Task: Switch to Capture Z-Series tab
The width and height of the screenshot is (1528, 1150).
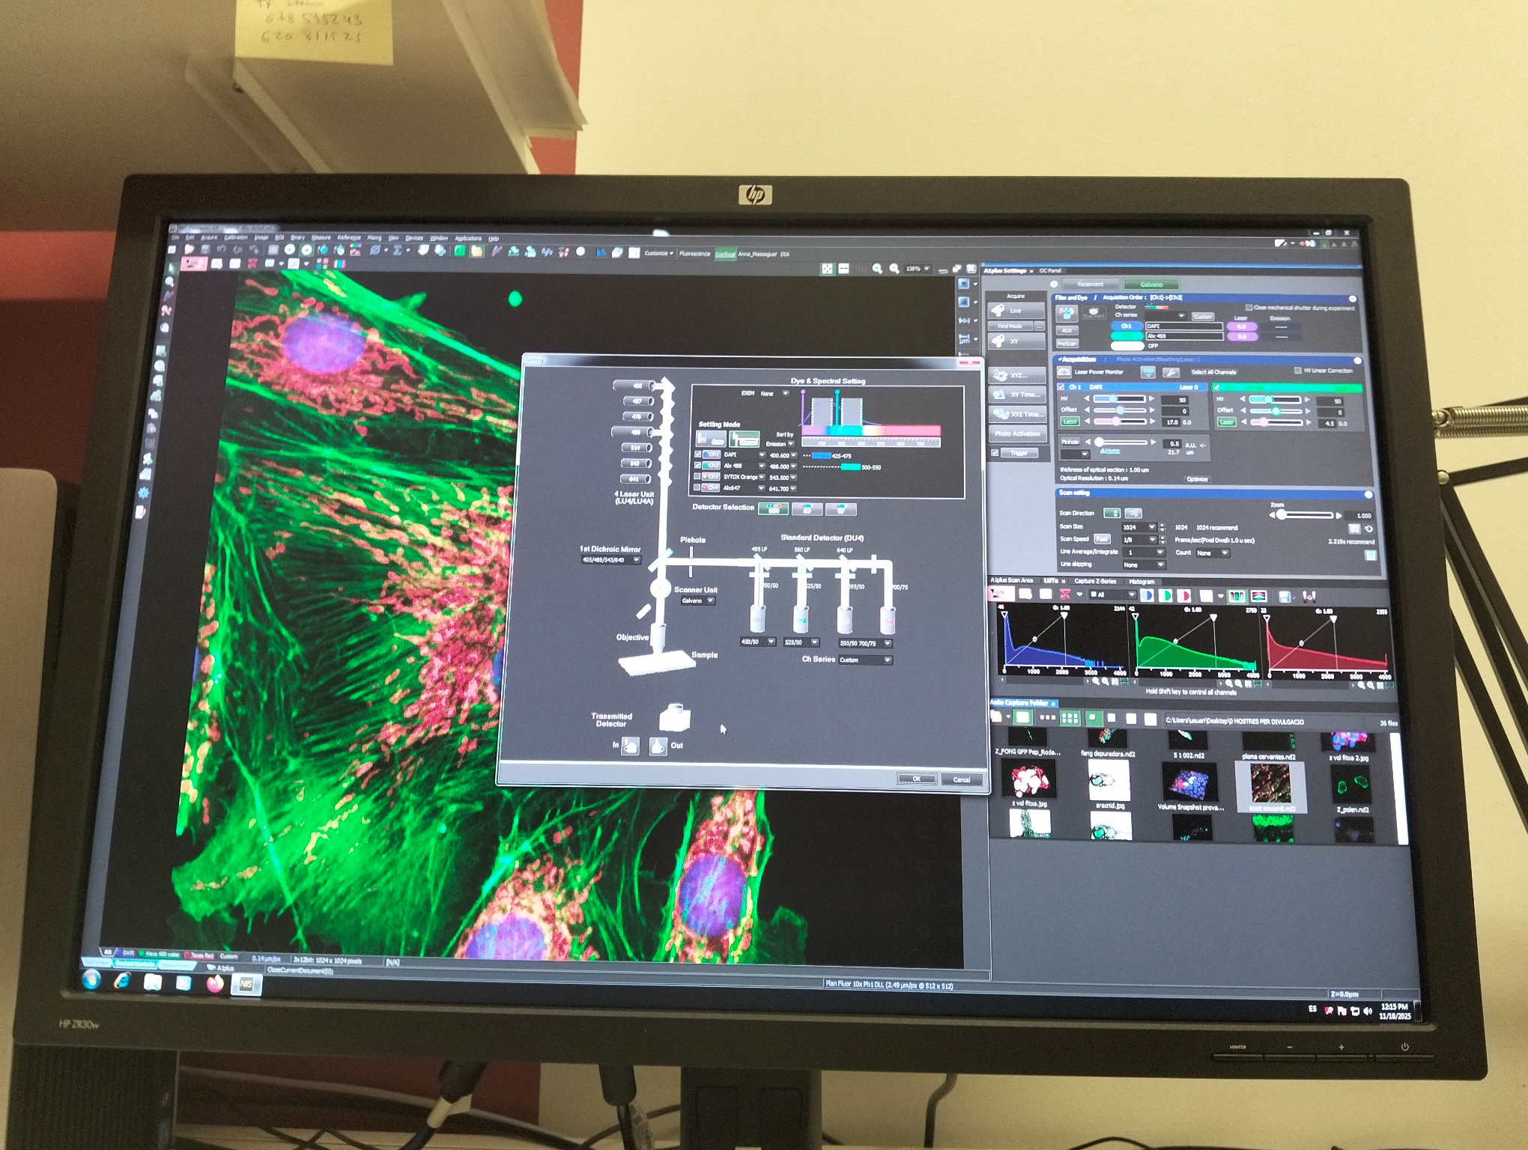Action: (x=1094, y=581)
